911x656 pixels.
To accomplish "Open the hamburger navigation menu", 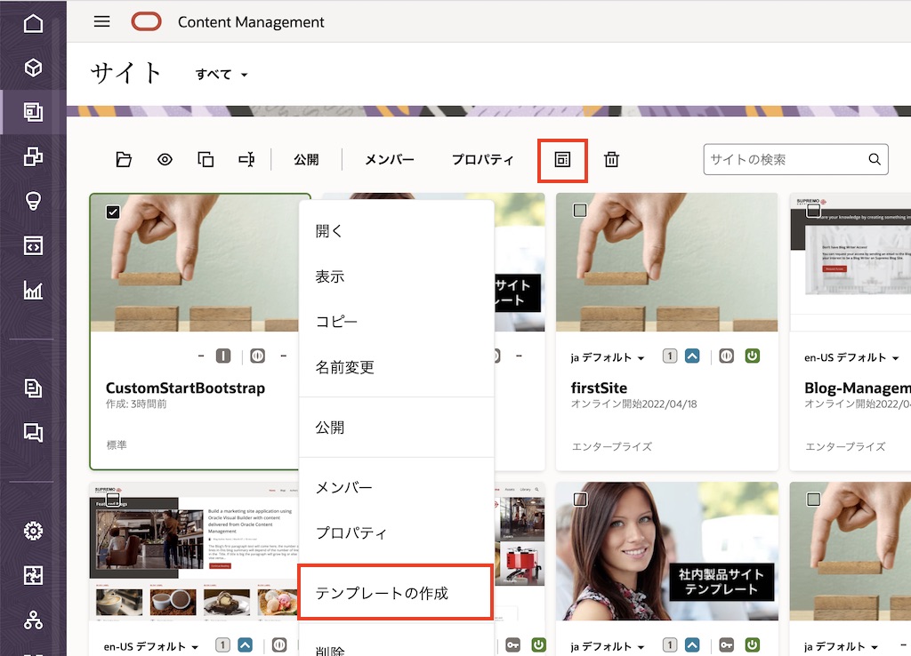I will (x=102, y=21).
